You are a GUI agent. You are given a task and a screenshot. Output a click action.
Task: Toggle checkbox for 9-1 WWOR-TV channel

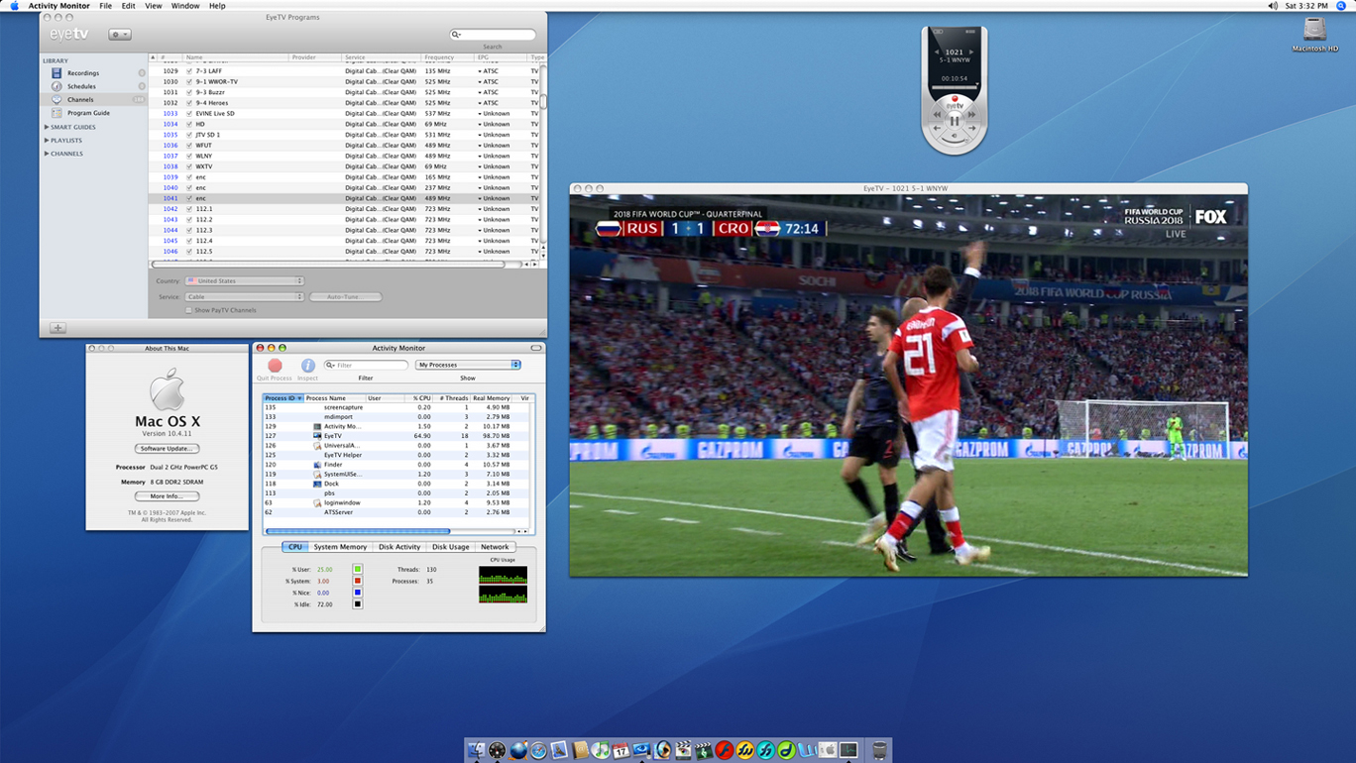[x=189, y=82]
